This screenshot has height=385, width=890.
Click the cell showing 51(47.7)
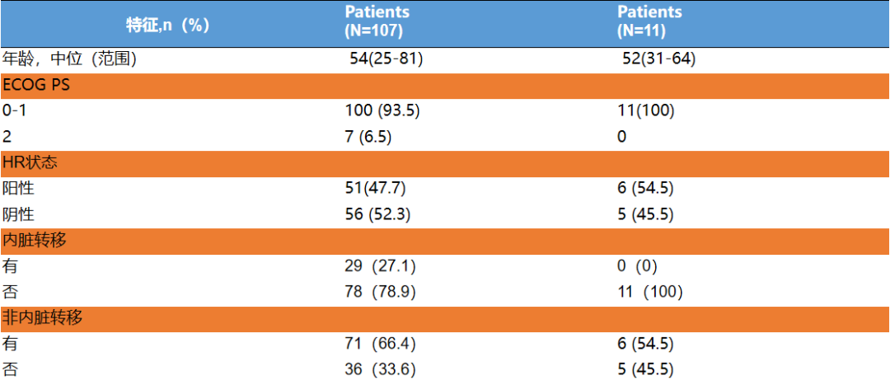click(x=375, y=188)
